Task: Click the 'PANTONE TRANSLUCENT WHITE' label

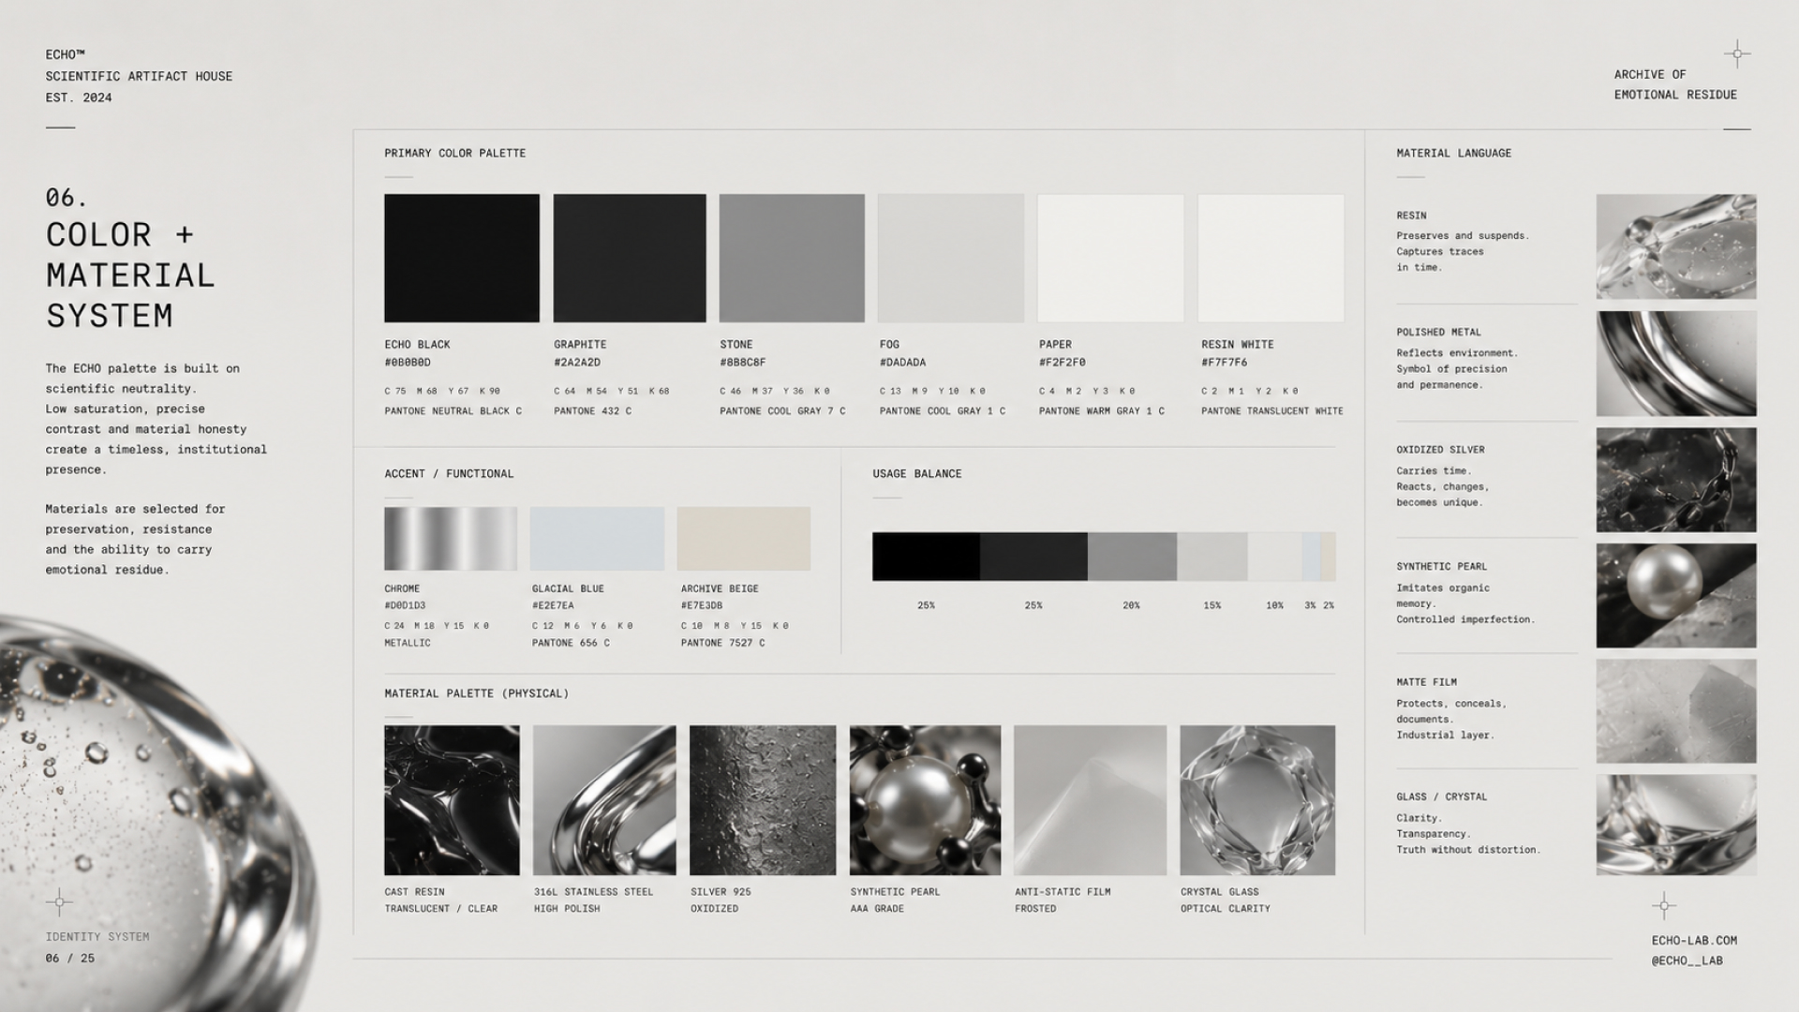Action: coord(1272,410)
